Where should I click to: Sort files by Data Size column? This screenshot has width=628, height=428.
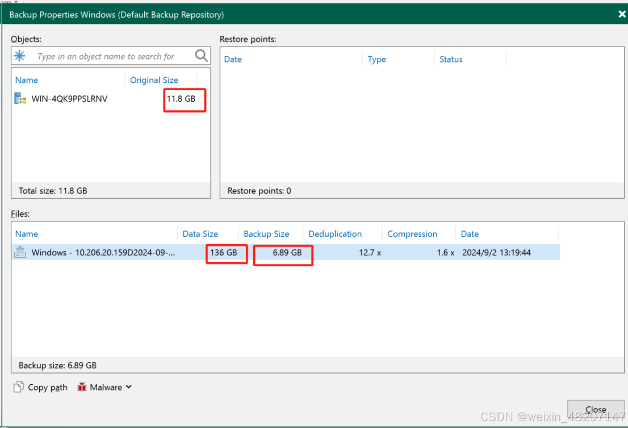click(x=200, y=234)
